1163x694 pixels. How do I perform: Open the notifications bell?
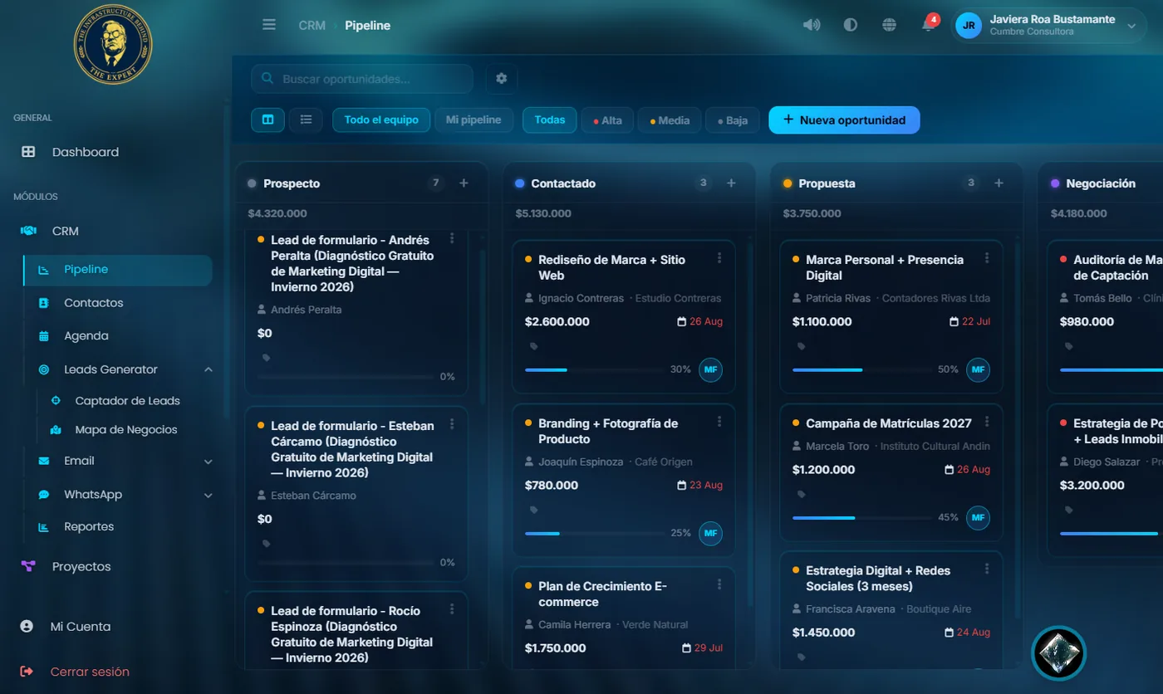point(928,25)
